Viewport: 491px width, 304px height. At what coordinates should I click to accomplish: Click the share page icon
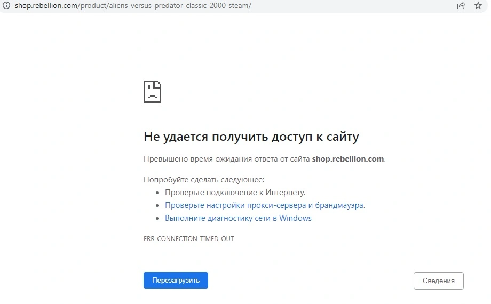pyautogui.click(x=461, y=5)
